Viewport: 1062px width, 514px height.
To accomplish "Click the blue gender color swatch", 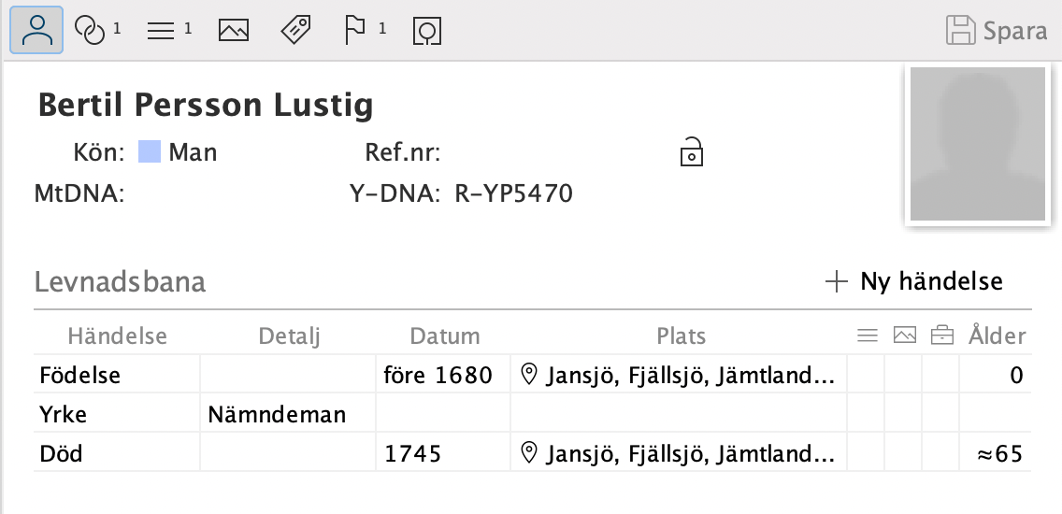I will 150,151.
